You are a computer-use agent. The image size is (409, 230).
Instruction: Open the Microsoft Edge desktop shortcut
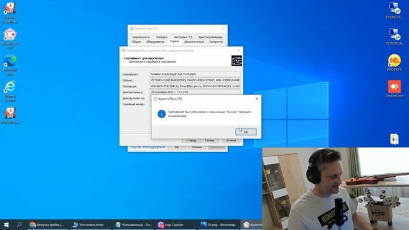pos(10,65)
